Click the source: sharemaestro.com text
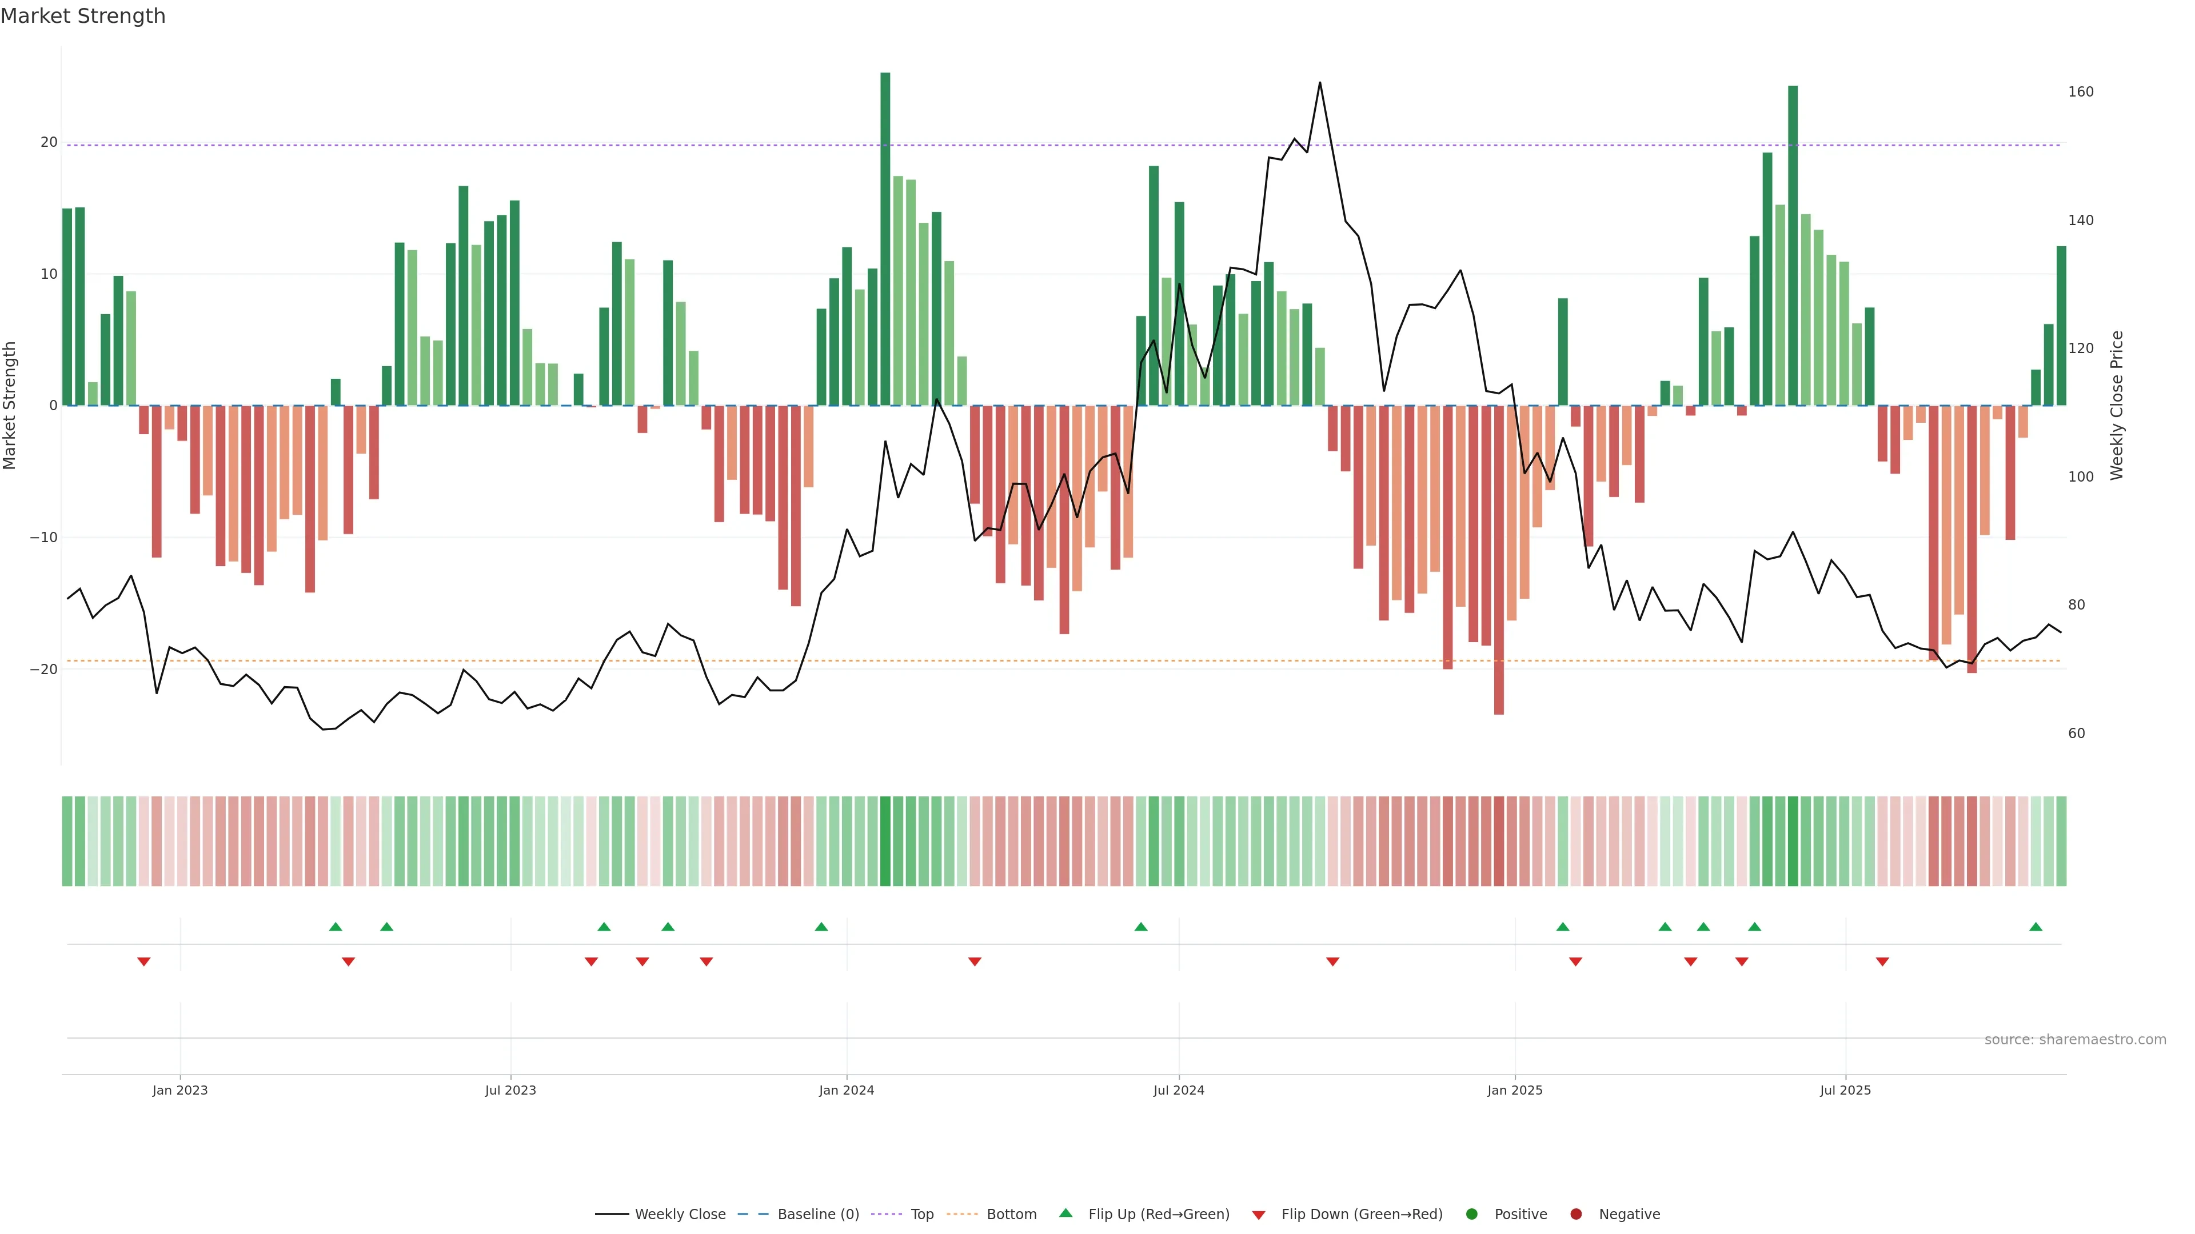2195x1234 pixels. (x=2075, y=1040)
